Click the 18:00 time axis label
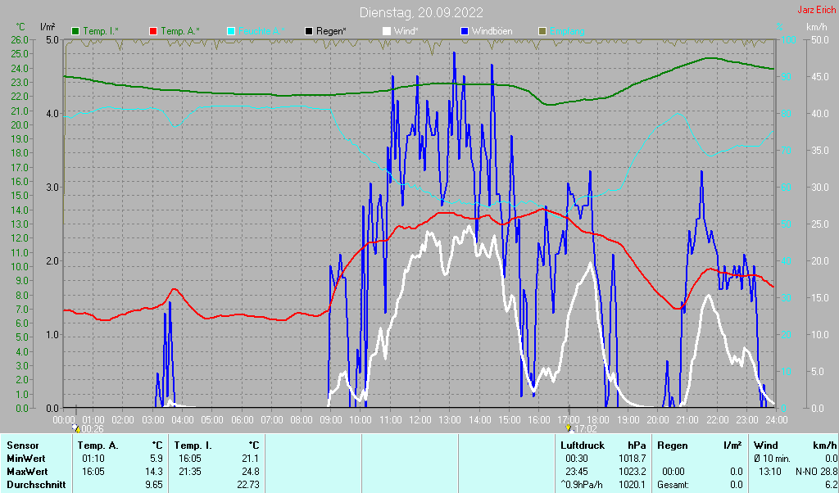The width and height of the screenshot is (839, 493). (x=598, y=420)
